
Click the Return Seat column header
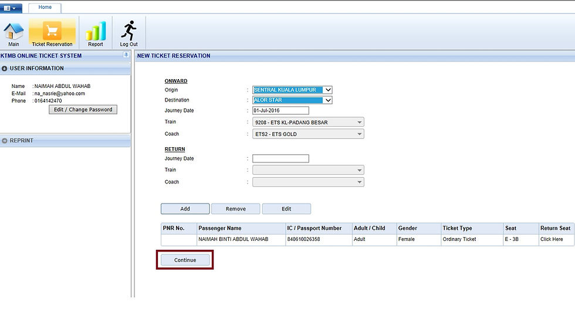pos(556,228)
